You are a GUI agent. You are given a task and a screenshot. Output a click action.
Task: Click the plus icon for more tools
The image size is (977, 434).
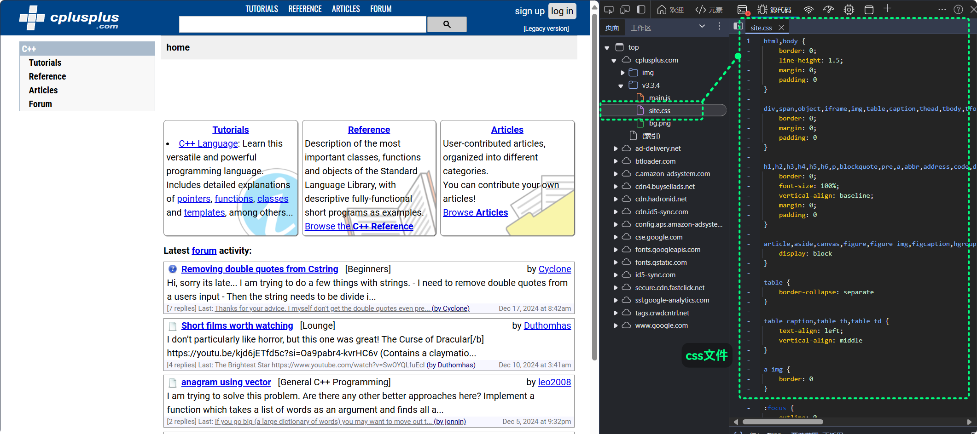pos(887,8)
